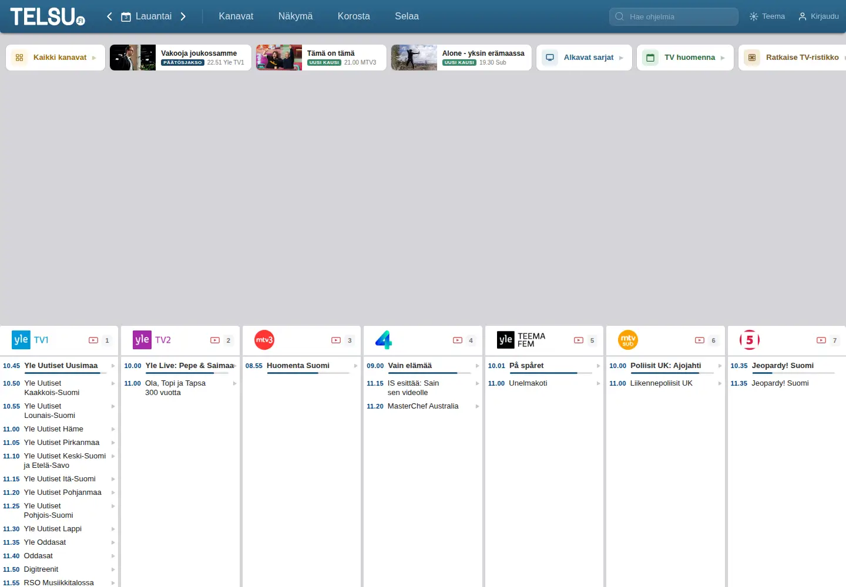The width and height of the screenshot is (846, 587).
Task: Click Huomenta Suomi progress bar
Action: pyautogui.click(x=308, y=373)
